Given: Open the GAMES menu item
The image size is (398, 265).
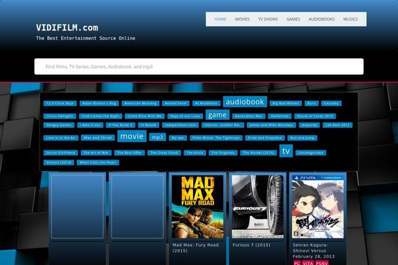Looking at the screenshot, I should (x=293, y=19).
